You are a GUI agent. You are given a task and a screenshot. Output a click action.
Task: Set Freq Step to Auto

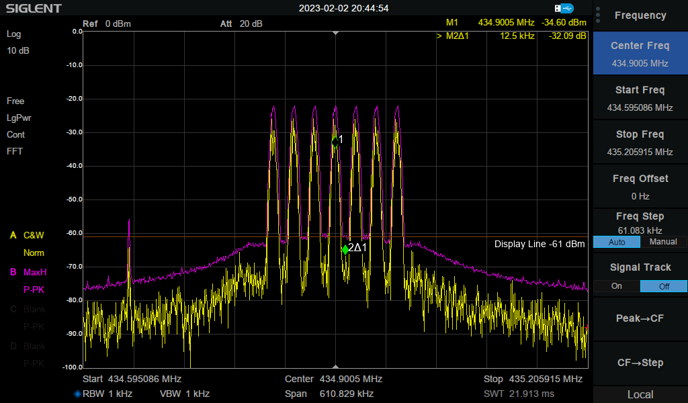(616, 242)
